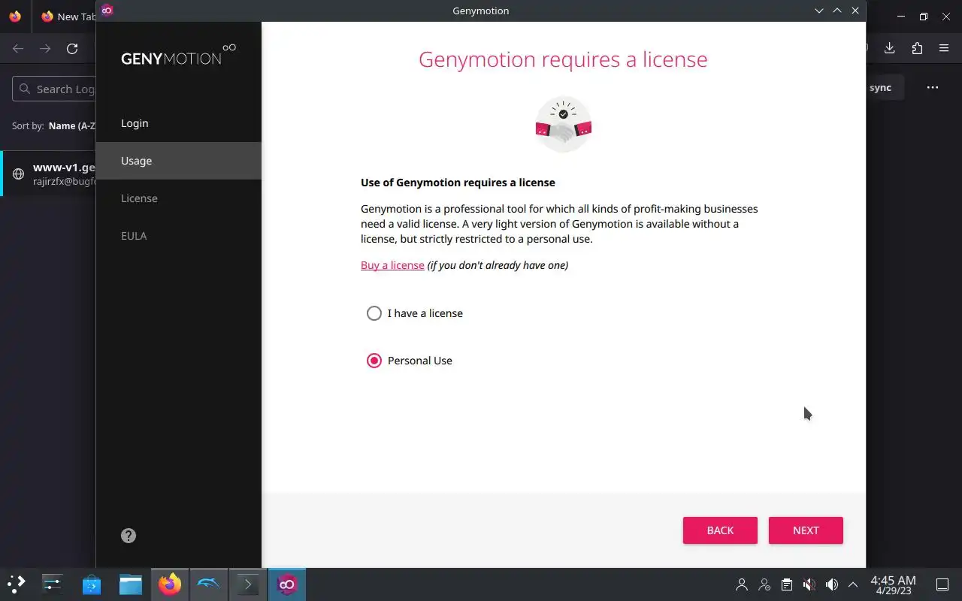Click the Genymotion title bar app icon

tap(107, 10)
